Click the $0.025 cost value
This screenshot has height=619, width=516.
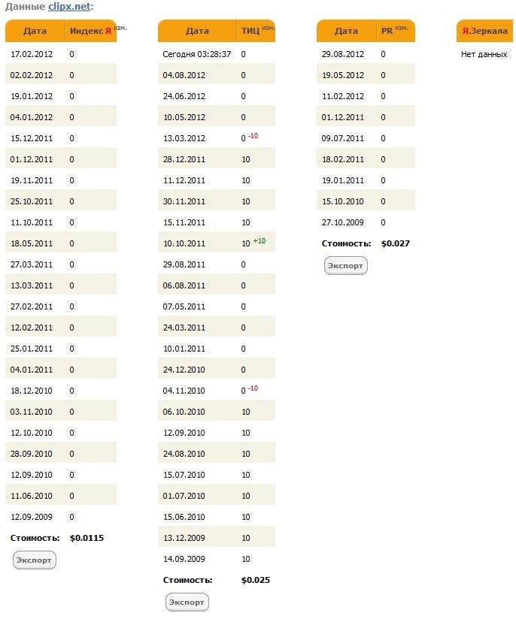tap(256, 580)
